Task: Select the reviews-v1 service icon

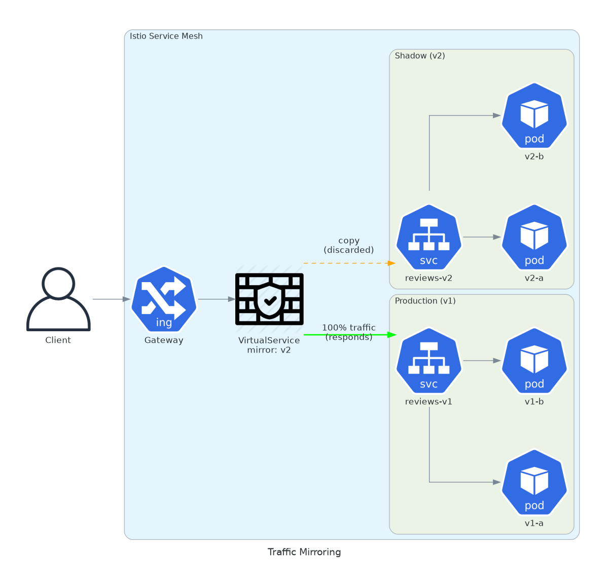Action: pyautogui.click(x=429, y=361)
